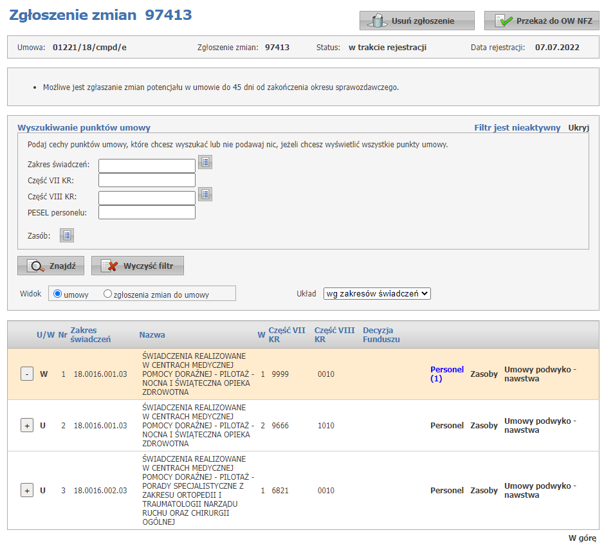
Task: Expand row 2 with code 9666
Action: point(27,426)
